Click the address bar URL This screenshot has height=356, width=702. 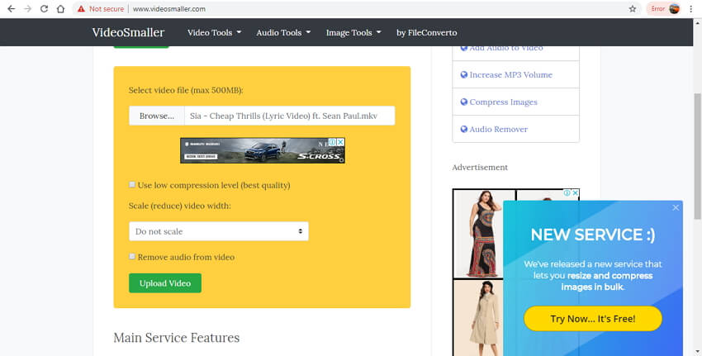point(169,8)
